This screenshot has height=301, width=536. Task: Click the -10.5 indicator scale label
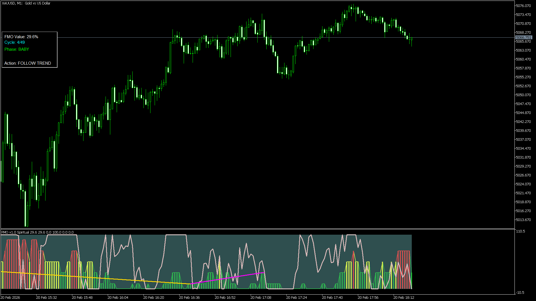520,292
